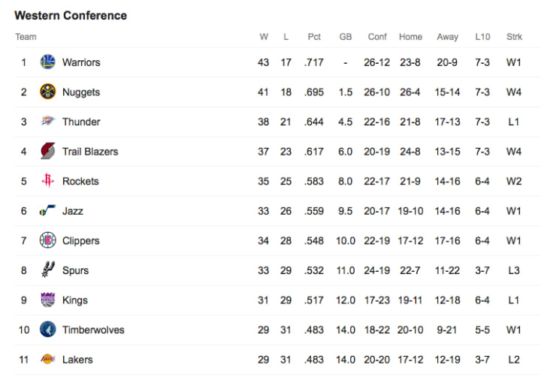Image resolution: width=541 pixels, height=377 pixels.
Task: Click the Clippers team logo
Action: pos(48,240)
